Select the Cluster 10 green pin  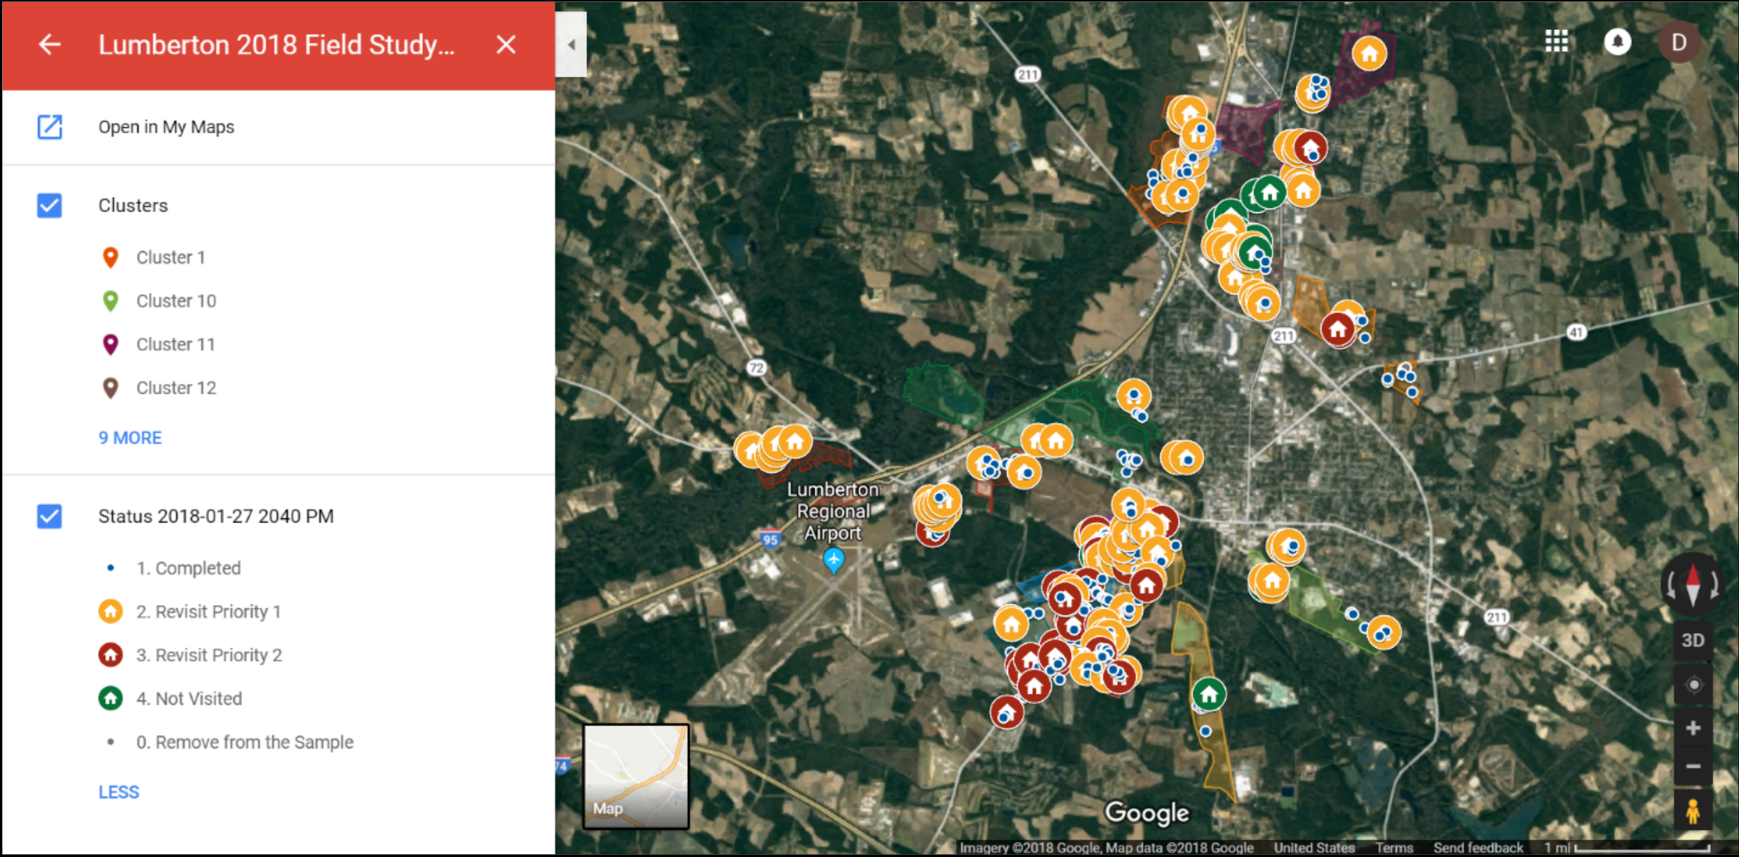pos(110,301)
